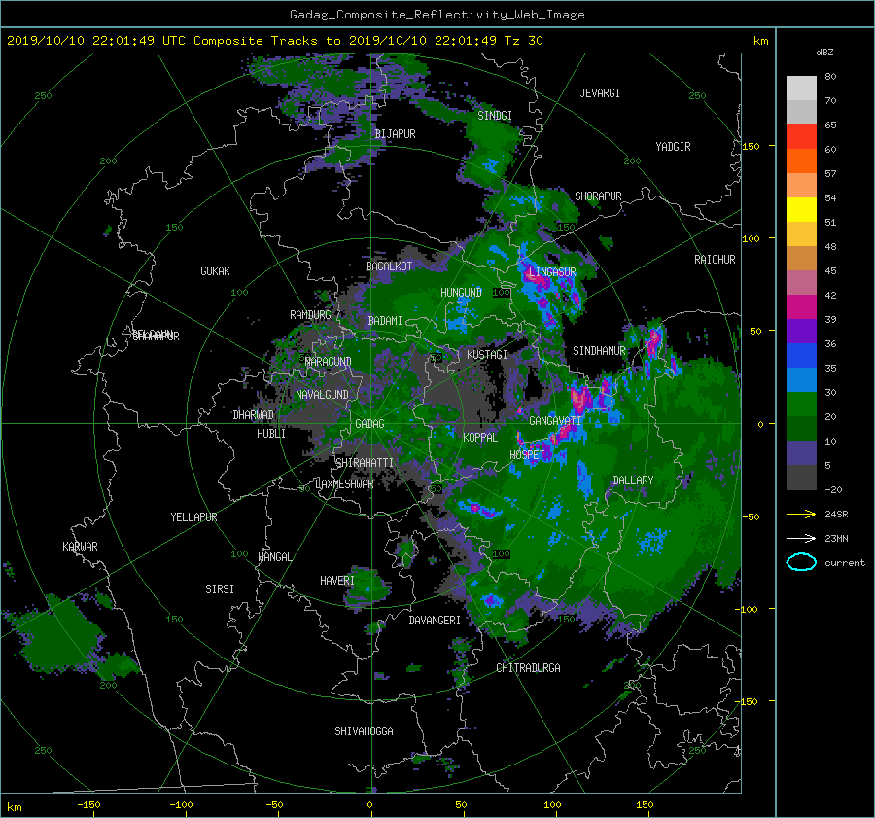Image resolution: width=875 pixels, height=818 pixels.
Task: Click the SHIVAMOGGA city label
Action: 364,731
